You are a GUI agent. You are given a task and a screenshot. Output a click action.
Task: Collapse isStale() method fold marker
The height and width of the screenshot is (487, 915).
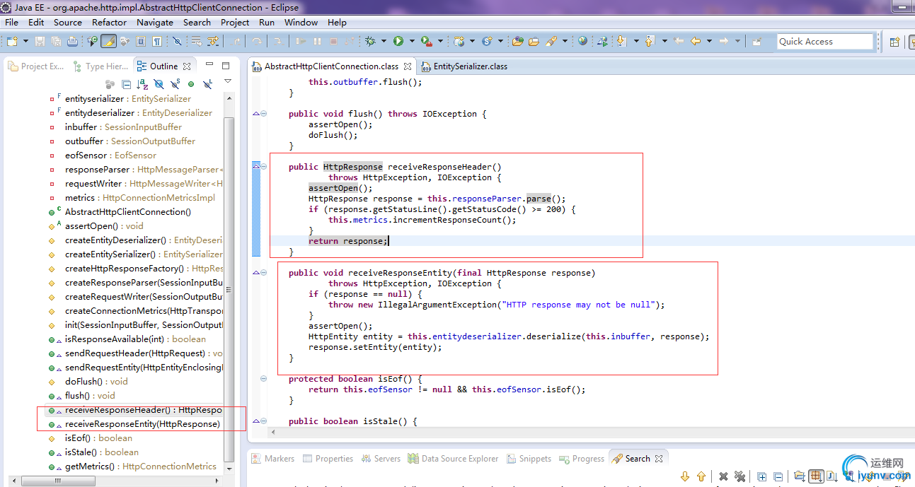[x=263, y=421]
